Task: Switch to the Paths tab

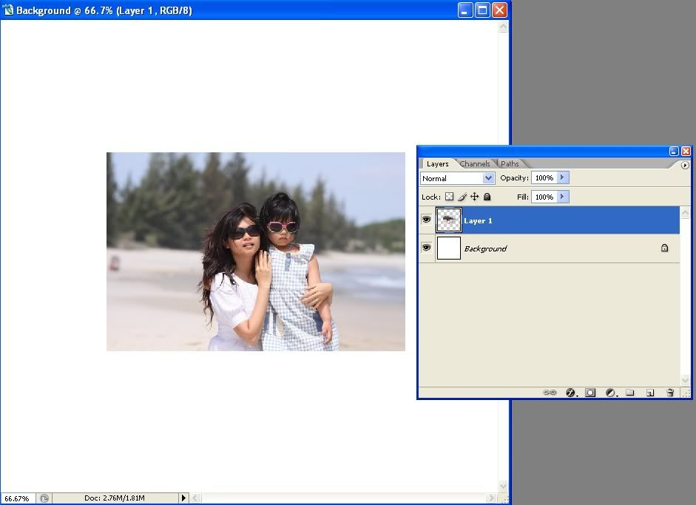Action: [510, 164]
